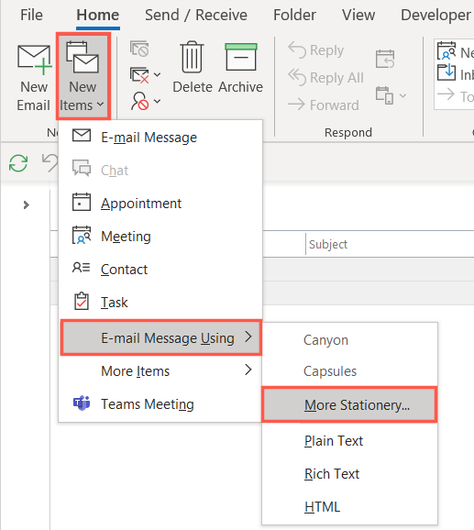Expand the Clean Up dropdown arrow
This screenshot has width=474, height=530.
[x=157, y=74]
